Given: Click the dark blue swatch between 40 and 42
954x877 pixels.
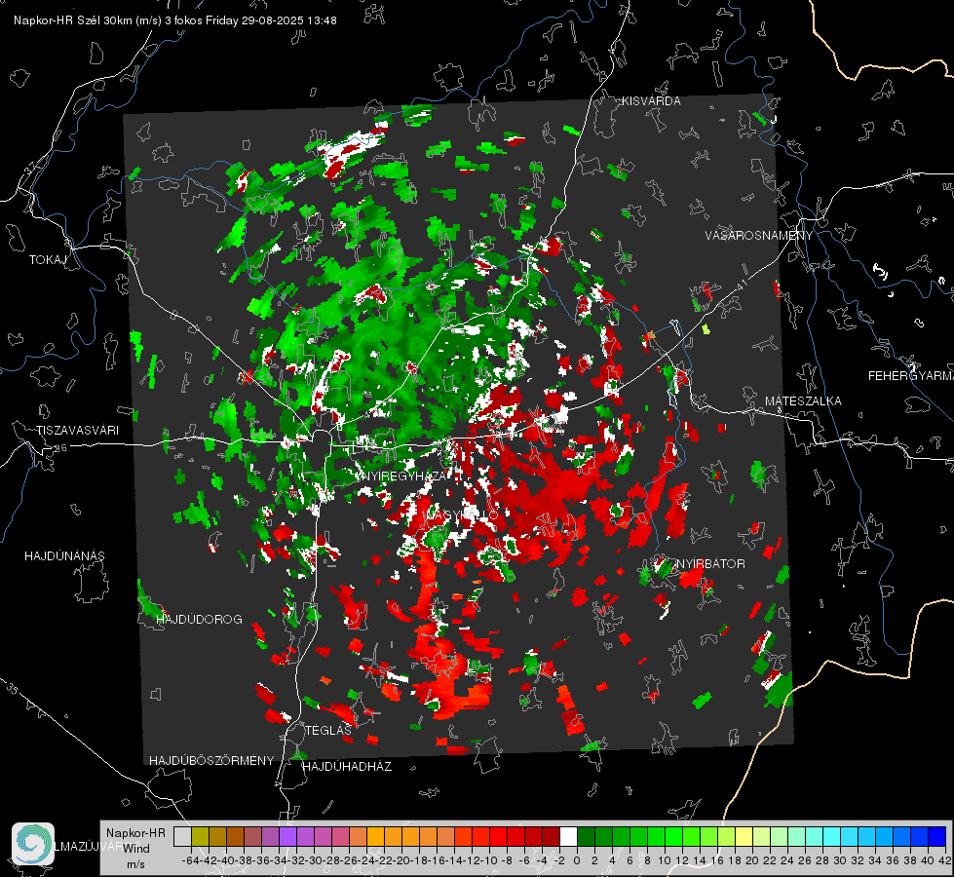Looking at the screenshot, I should pos(937,837).
